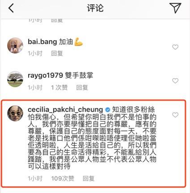The image size is (190, 193).
Task: Reply to bai.bang's 加油 comment
Action: pyautogui.click(x=57, y=53)
